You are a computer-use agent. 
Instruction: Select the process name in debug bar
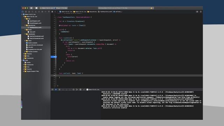93,90
